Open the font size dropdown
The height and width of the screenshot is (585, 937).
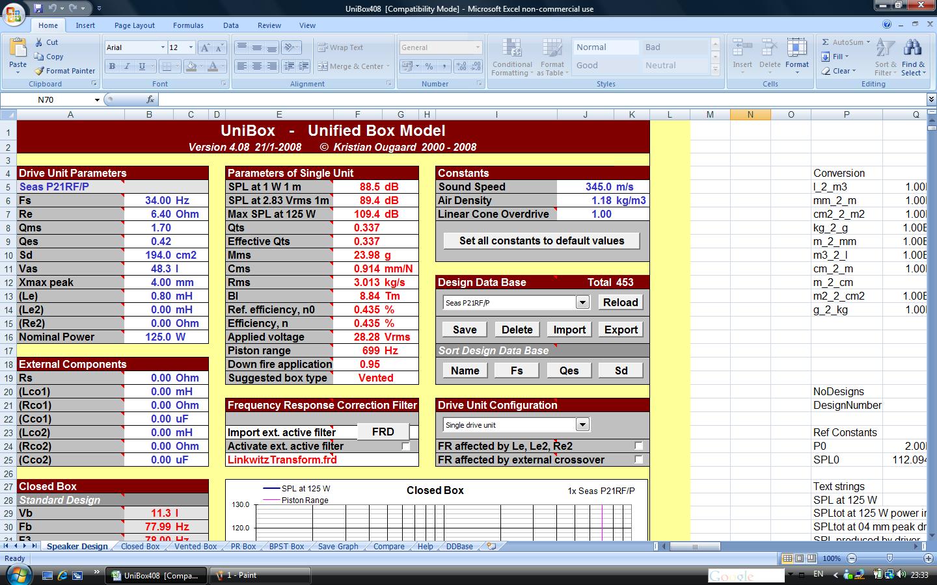[191, 47]
